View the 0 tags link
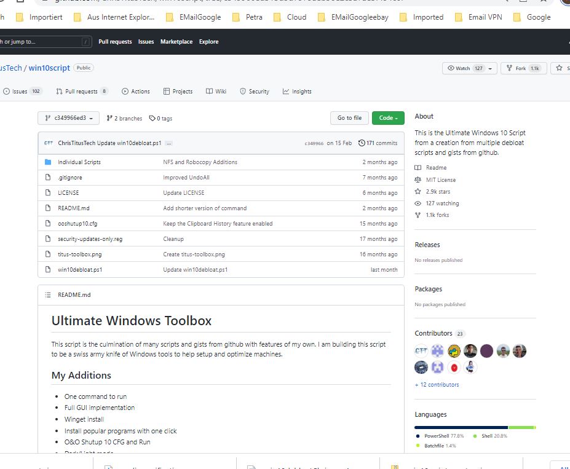The height and width of the screenshot is (469, 570). [160, 119]
